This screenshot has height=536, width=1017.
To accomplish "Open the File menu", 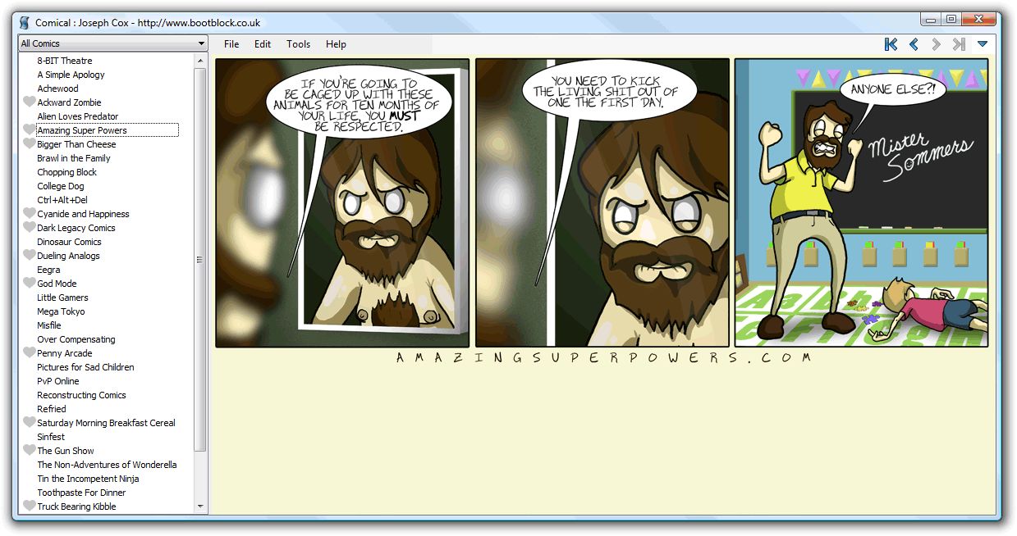I will tap(231, 44).
